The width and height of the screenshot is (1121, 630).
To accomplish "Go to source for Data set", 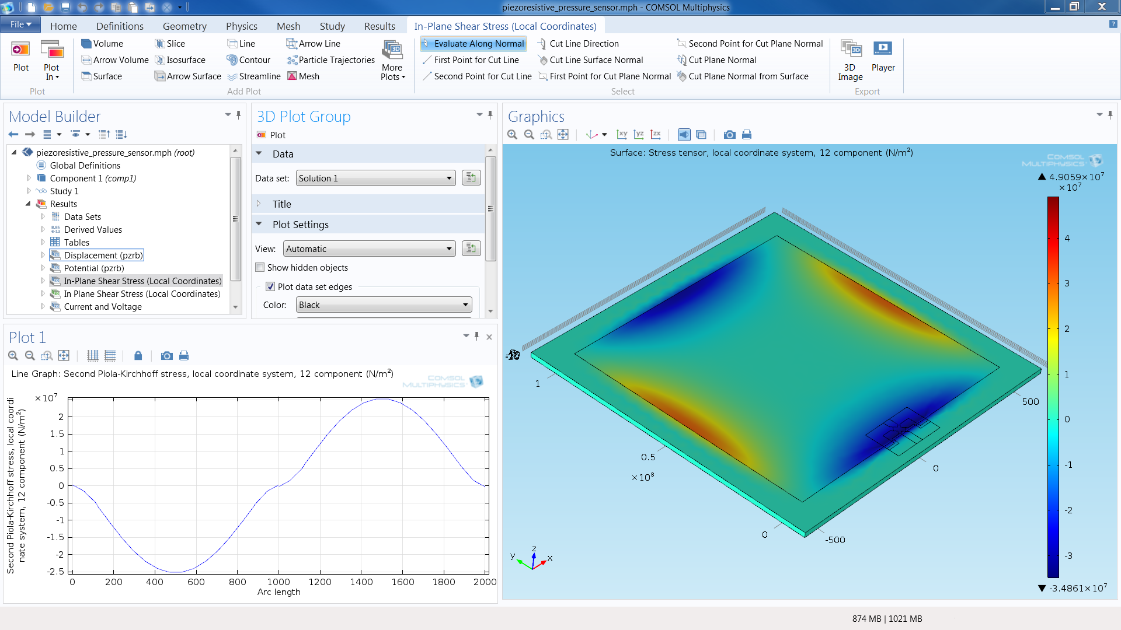I will (471, 178).
